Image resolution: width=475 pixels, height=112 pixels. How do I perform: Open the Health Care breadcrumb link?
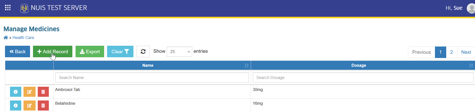coord(23,37)
